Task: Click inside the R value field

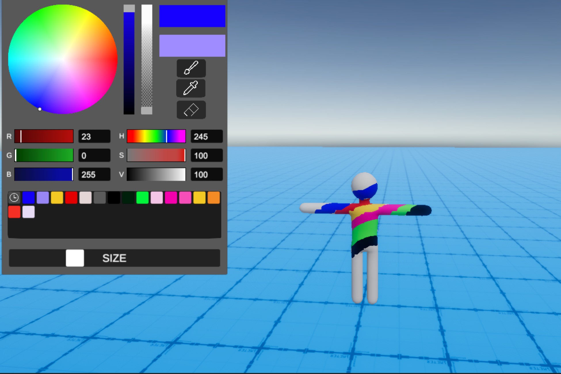Action: point(94,136)
